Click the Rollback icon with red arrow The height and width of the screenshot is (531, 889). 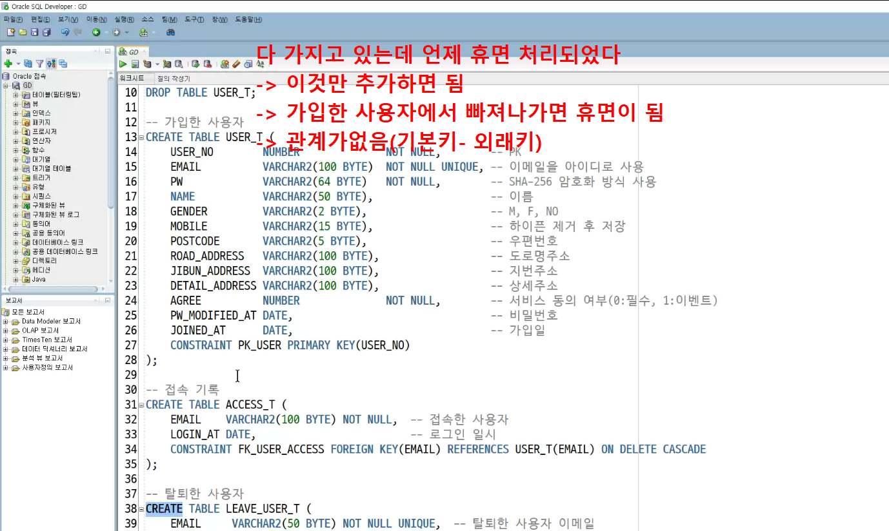click(207, 64)
